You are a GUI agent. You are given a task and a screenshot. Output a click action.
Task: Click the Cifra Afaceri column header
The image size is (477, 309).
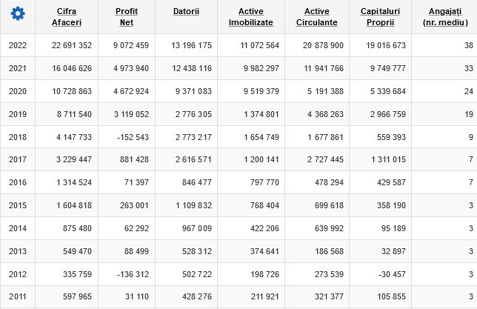67,17
